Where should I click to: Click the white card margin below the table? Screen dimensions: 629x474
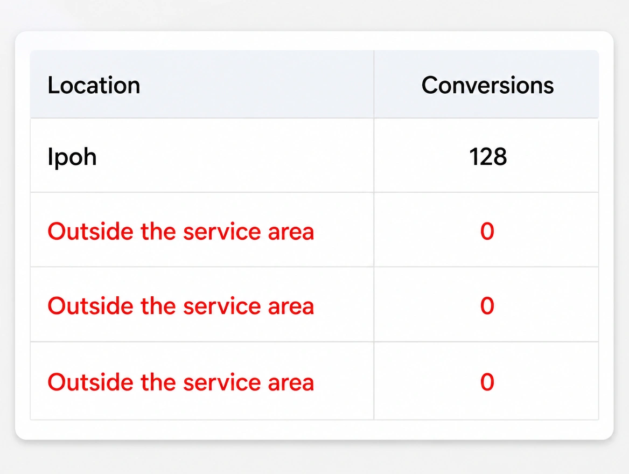(x=314, y=430)
